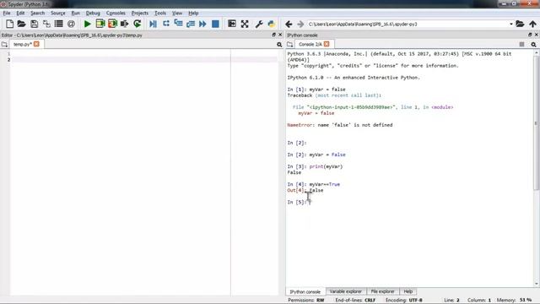Open the Projects menu
This screenshot has height=304, width=540.
pyautogui.click(x=140, y=14)
